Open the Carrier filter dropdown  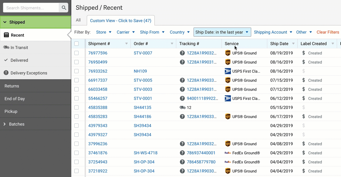pos(126,32)
